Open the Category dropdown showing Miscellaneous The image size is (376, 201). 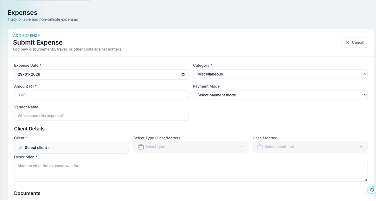(x=280, y=74)
